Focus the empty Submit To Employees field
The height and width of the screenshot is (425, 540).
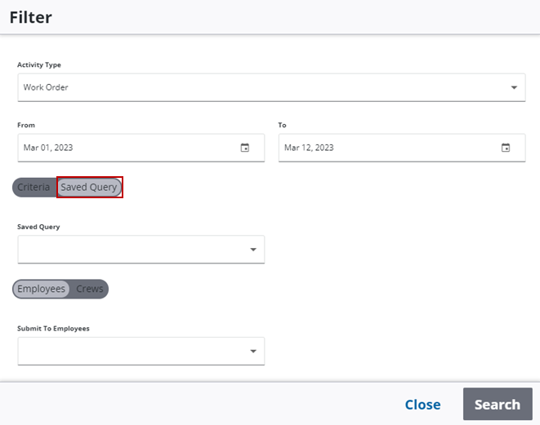point(131,352)
